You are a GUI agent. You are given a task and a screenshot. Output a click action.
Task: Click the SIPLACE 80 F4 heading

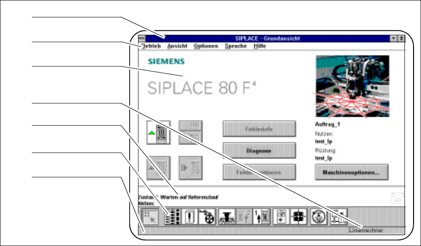(x=202, y=88)
